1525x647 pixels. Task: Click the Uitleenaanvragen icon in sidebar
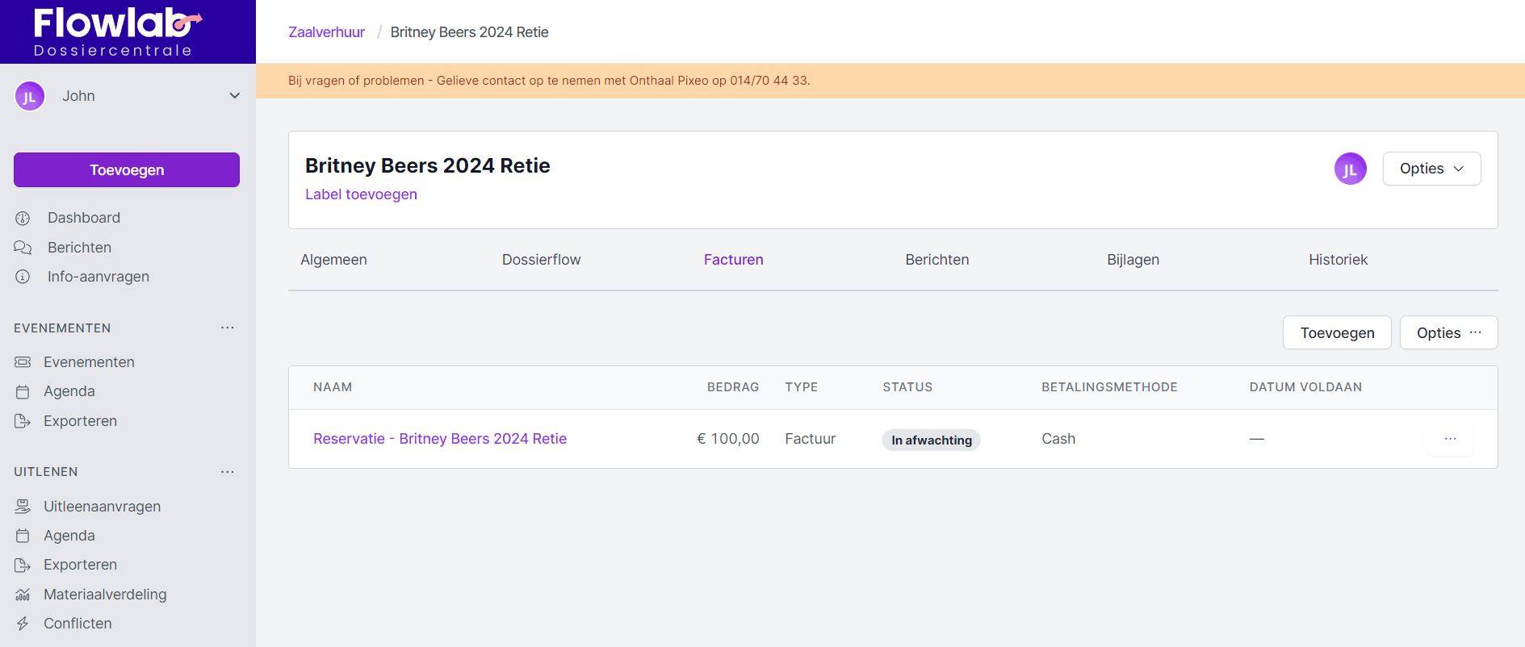(x=23, y=507)
